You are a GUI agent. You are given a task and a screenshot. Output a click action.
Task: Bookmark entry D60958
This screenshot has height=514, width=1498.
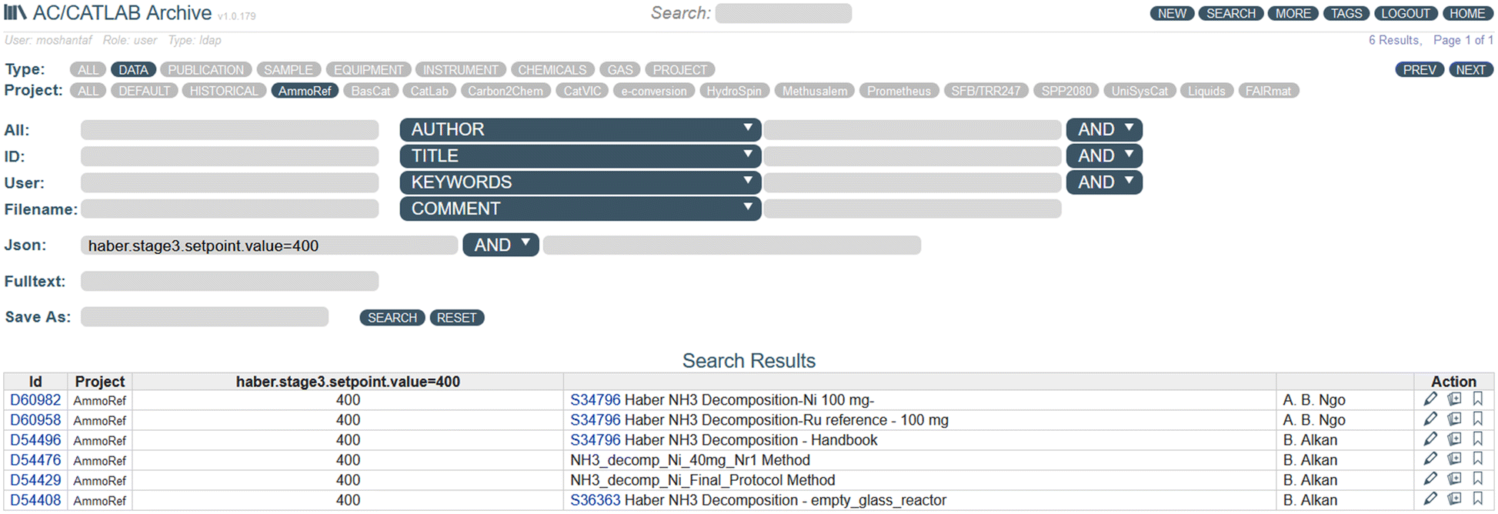click(1477, 419)
